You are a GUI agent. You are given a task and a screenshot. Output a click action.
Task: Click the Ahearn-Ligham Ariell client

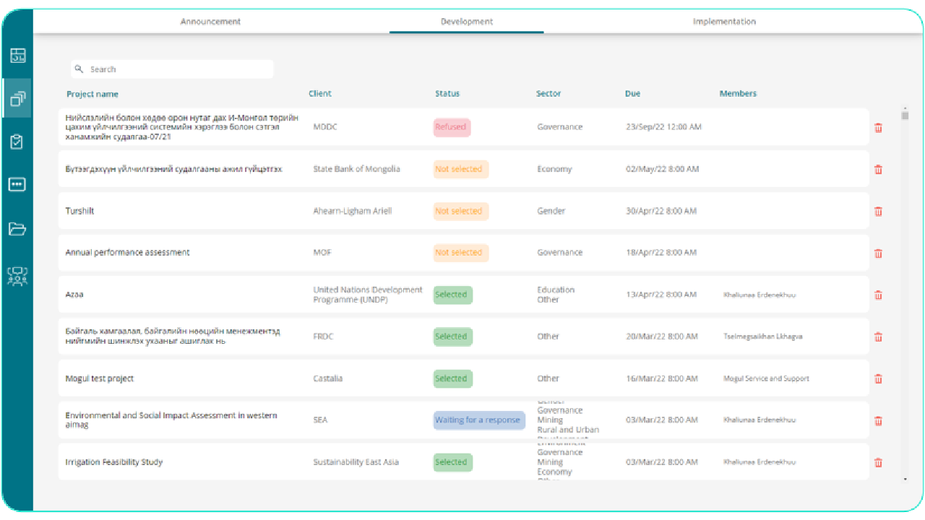point(352,211)
